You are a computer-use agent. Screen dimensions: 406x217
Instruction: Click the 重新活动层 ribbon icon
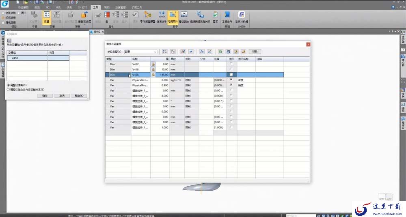[x=84, y=17]
